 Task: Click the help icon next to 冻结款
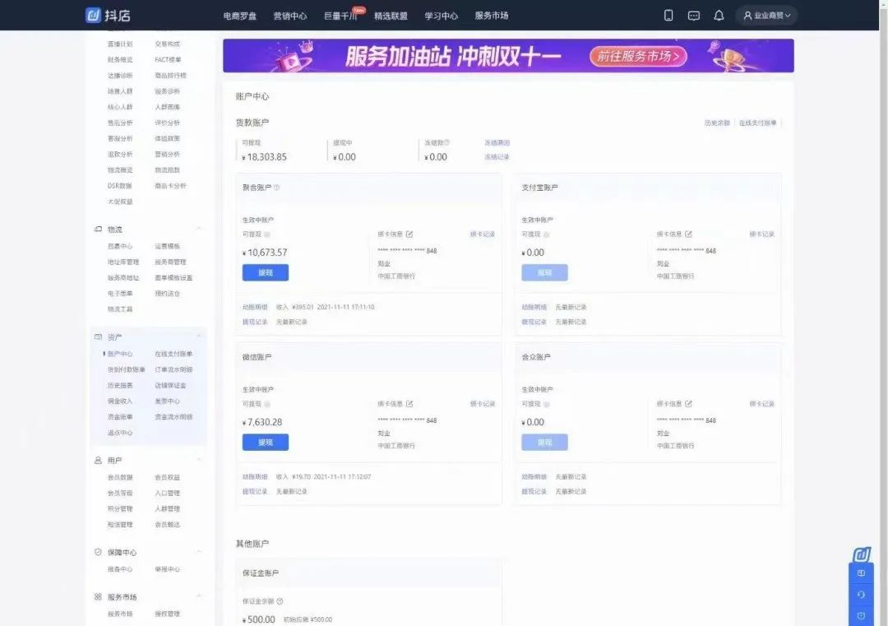click(447, 142)
